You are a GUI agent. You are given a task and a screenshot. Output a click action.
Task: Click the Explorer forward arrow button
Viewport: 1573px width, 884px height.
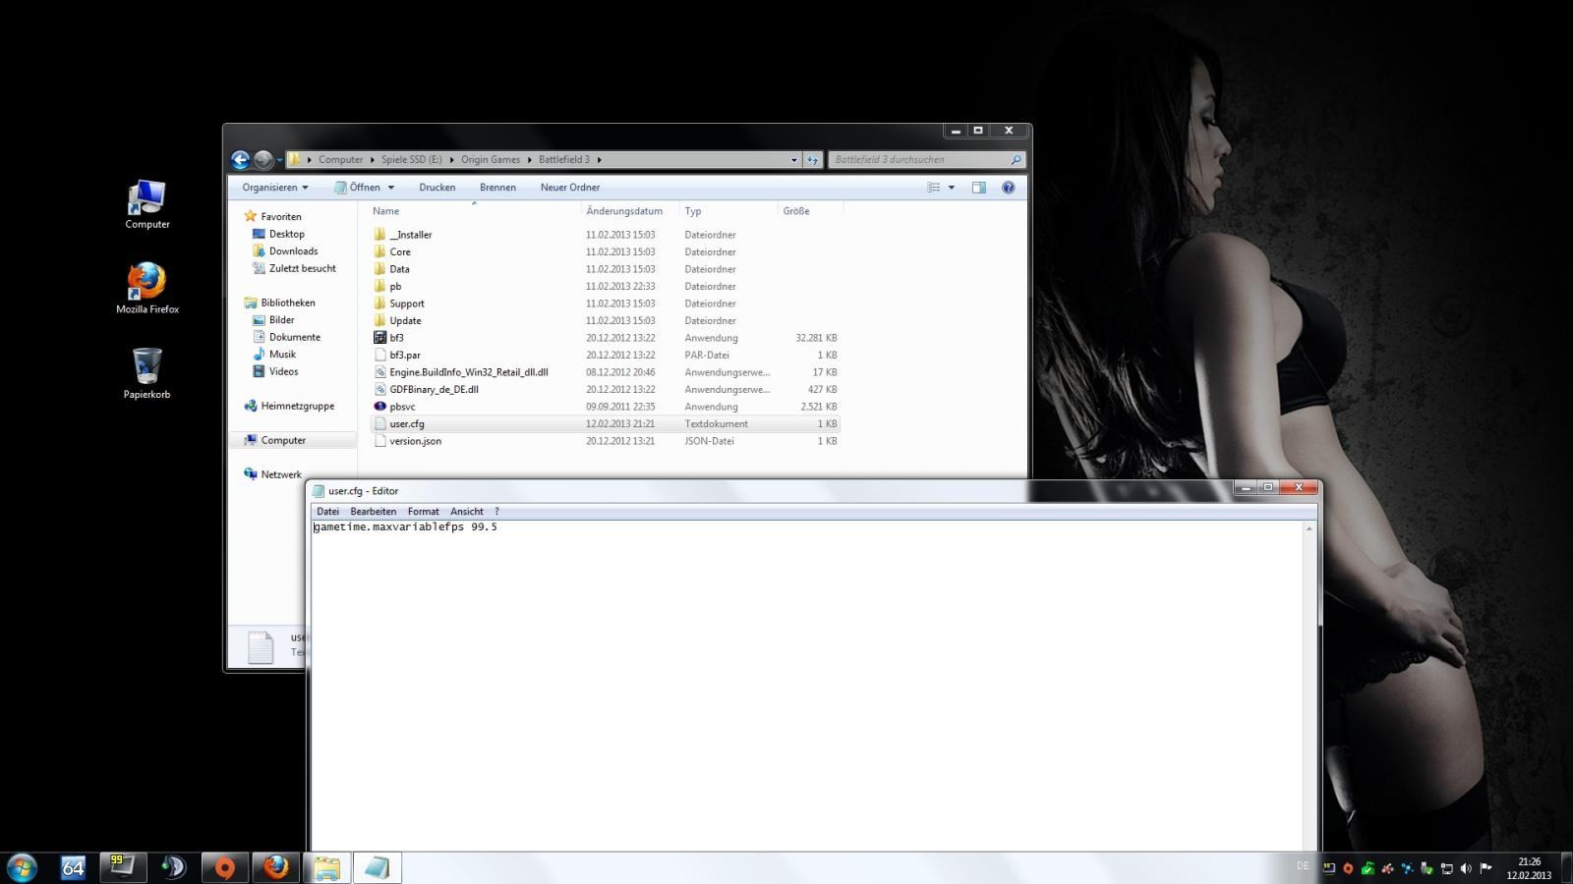coord(263,159)
